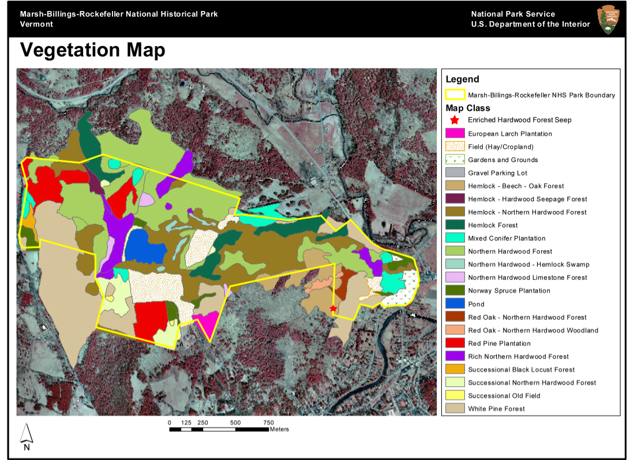Click the 'Enriched Hardwood Forest Seep' label
Viewport: 630px width, 460px height.
point(519,120)
